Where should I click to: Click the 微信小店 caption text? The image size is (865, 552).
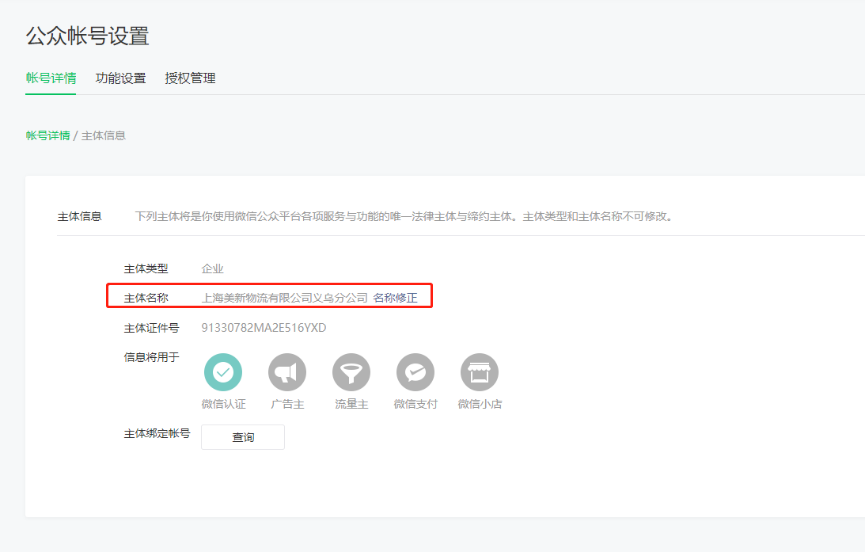pos(480,404)
